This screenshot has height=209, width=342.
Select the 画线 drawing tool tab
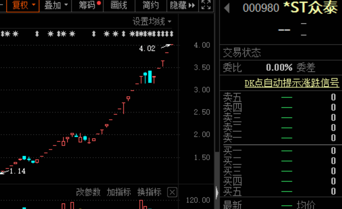pos(119,5)
